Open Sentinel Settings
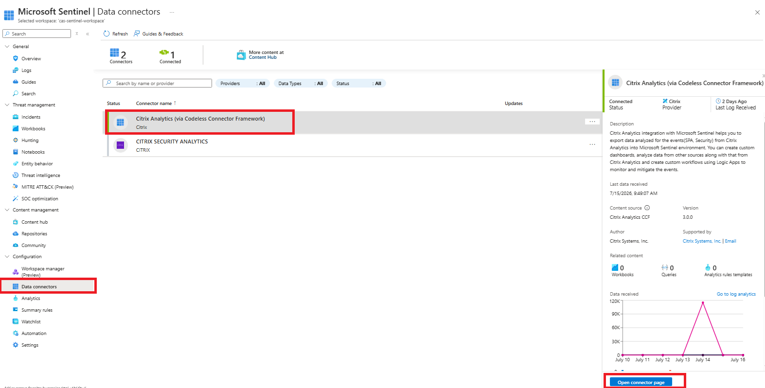Viewport: 765px width, 388px height. (30, 345)
